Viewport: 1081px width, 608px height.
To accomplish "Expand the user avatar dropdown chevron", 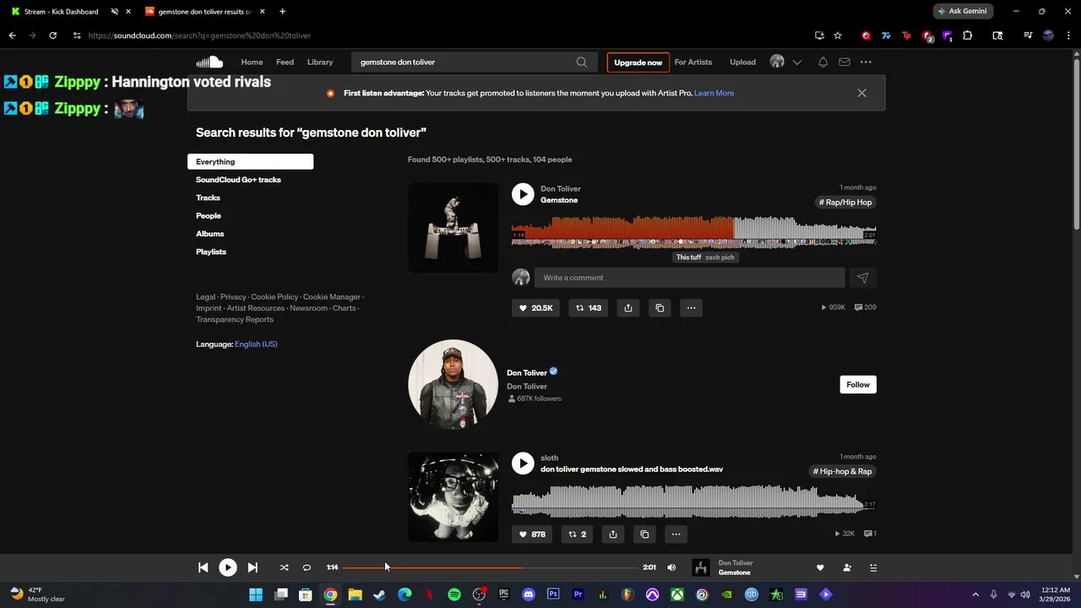I will point(796,62).
